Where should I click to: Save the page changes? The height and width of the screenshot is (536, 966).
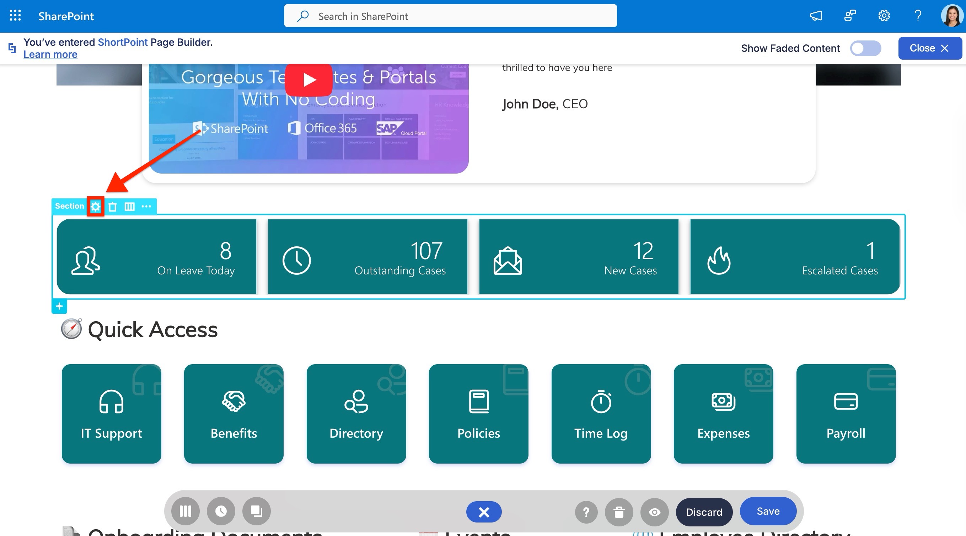768,511
